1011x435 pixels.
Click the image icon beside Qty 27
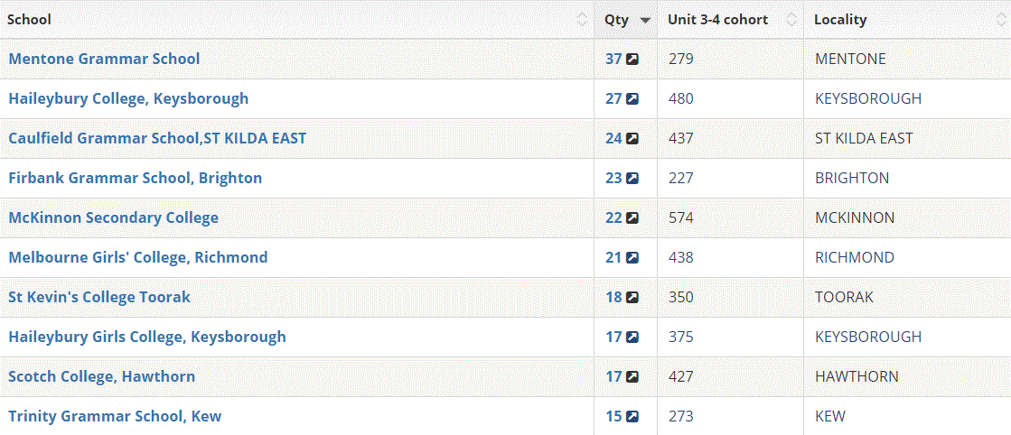point(632,99)
